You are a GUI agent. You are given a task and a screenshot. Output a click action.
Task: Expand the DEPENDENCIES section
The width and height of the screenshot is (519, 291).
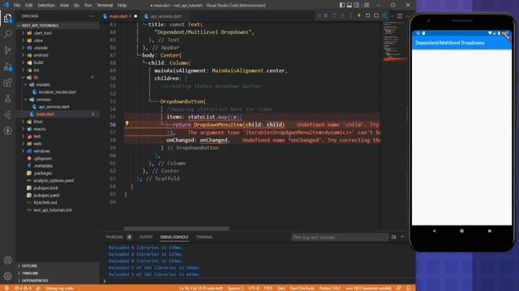[35, 280]
